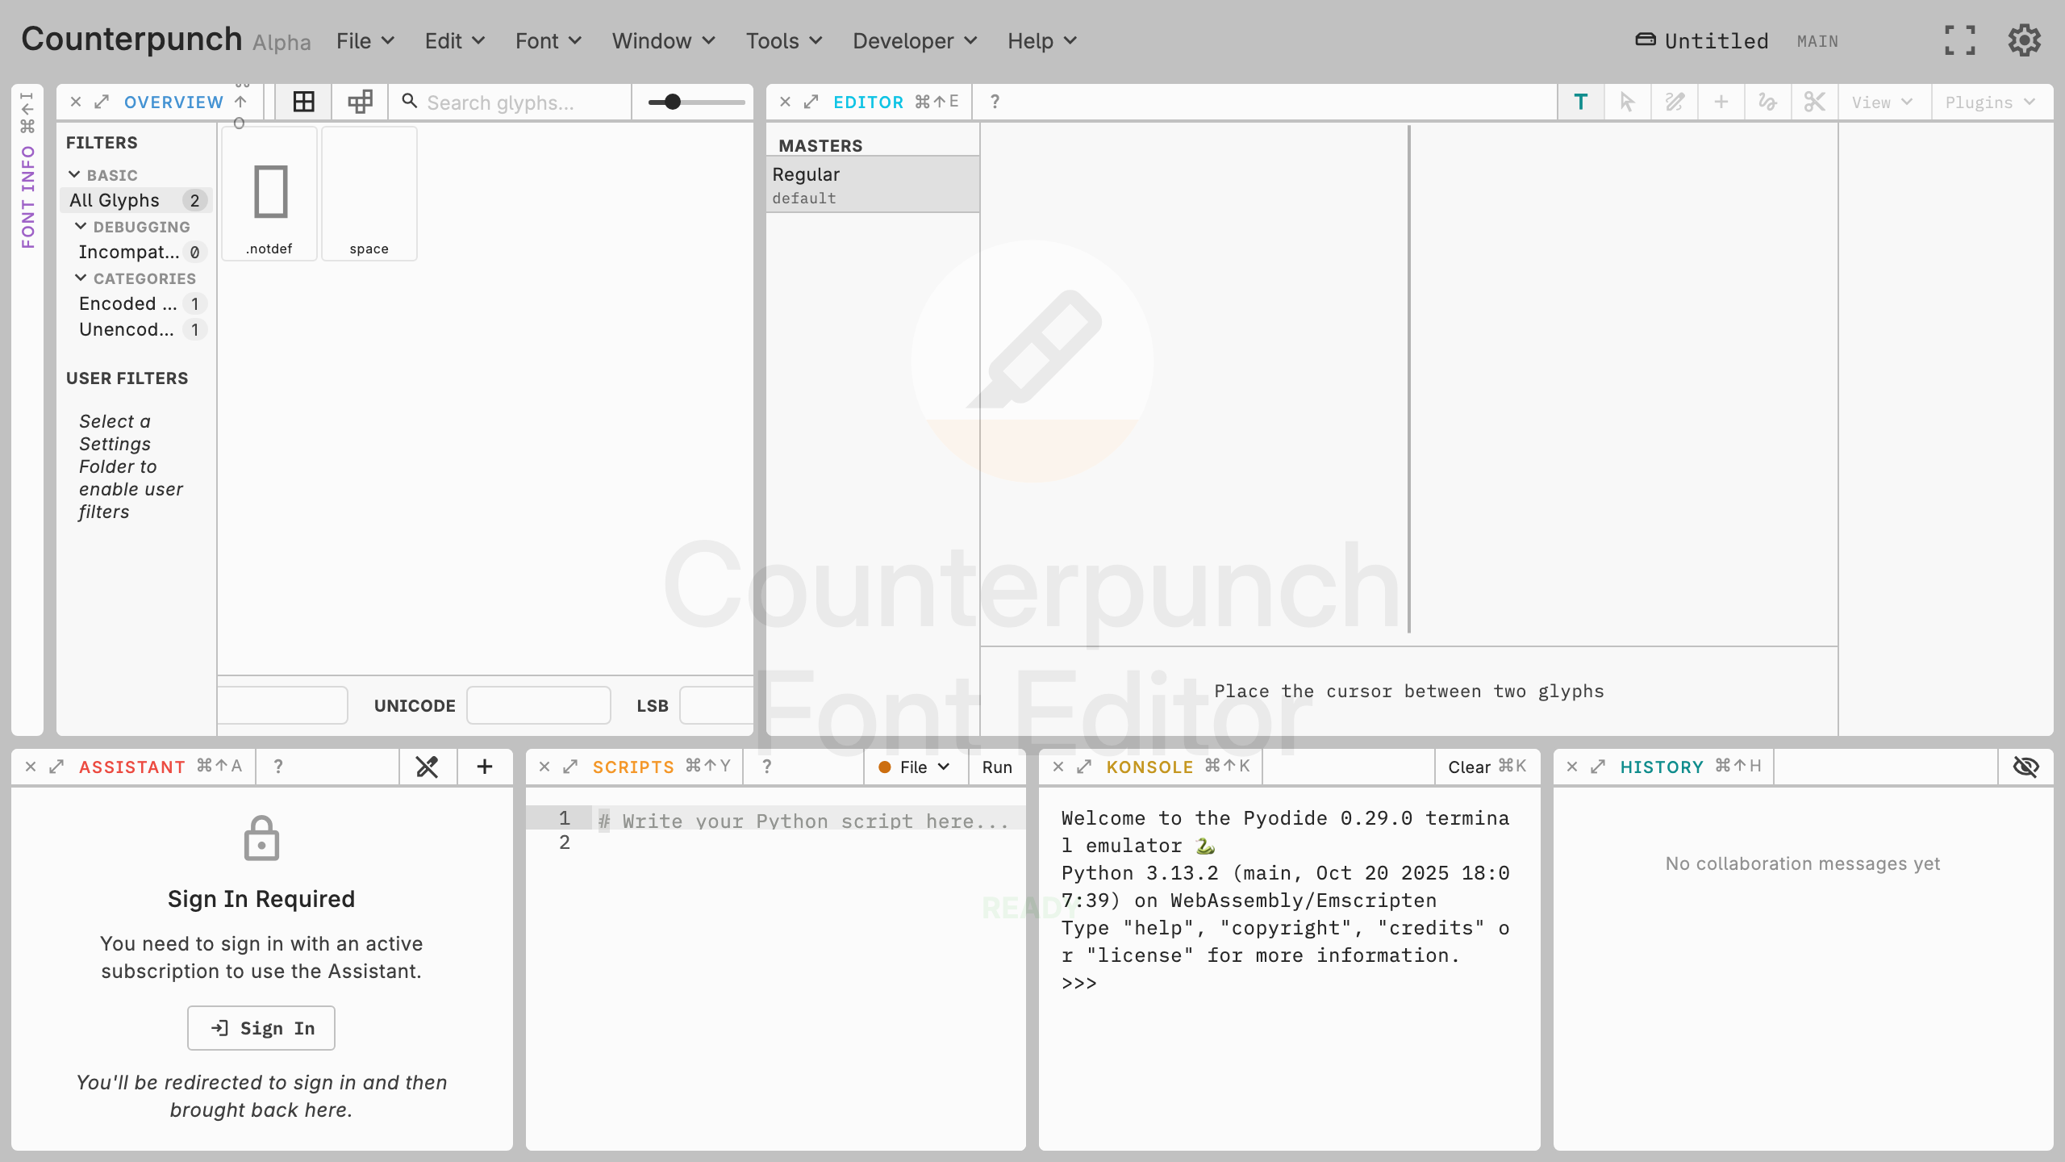Select the pencil draw tool in Editor

pos(1674,102)
